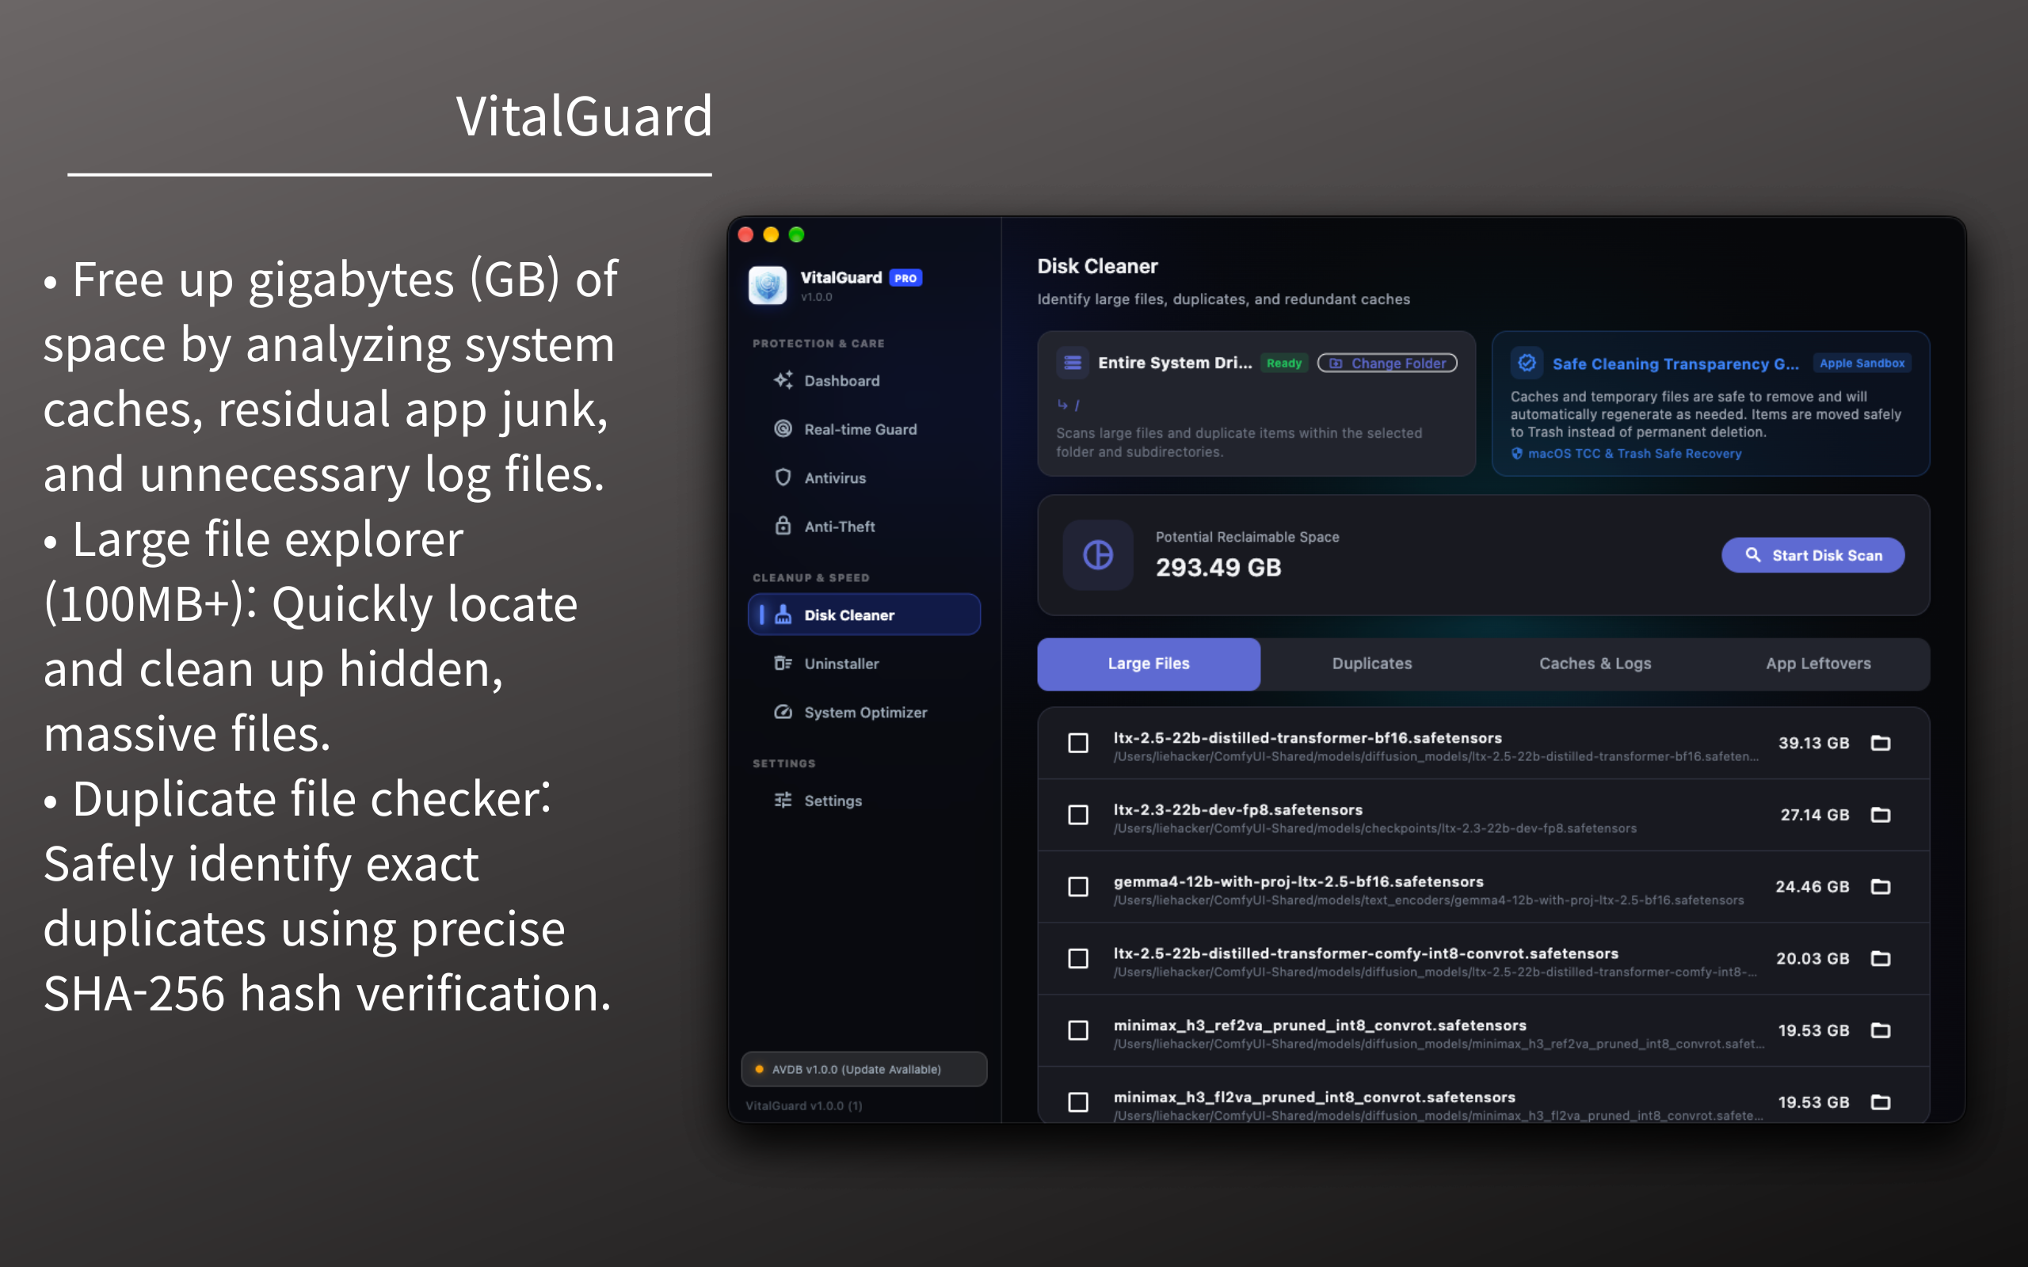Click the PRO badge next to VitalGuard

point(905,278)
